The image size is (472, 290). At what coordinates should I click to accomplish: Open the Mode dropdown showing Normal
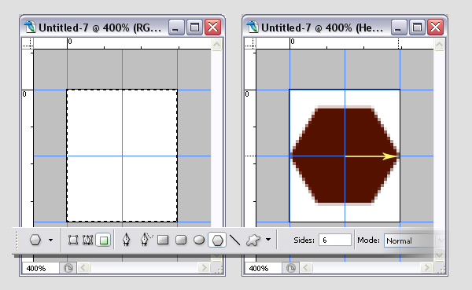point(415,240)
